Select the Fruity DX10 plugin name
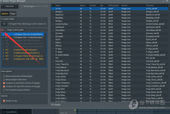 click(x=60, y=89)
